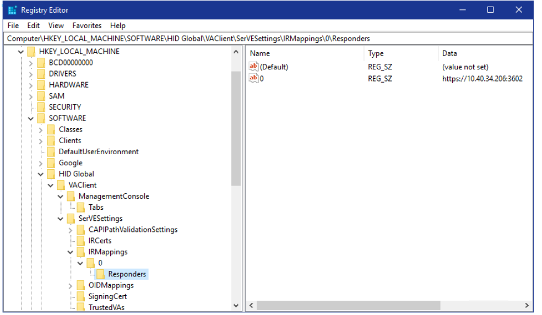This screenshot has width=542, height=315.
Task: Select the SAM folder icon
Action: [x=41, y=96]
